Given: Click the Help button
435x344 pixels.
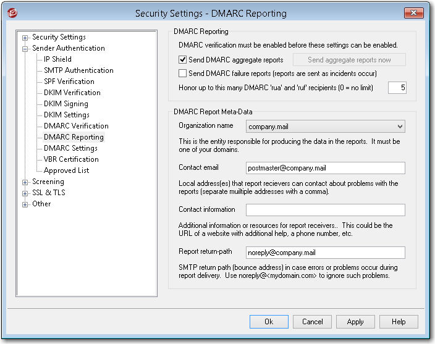Looking at the screenshot, I should (x=399, y=322).
